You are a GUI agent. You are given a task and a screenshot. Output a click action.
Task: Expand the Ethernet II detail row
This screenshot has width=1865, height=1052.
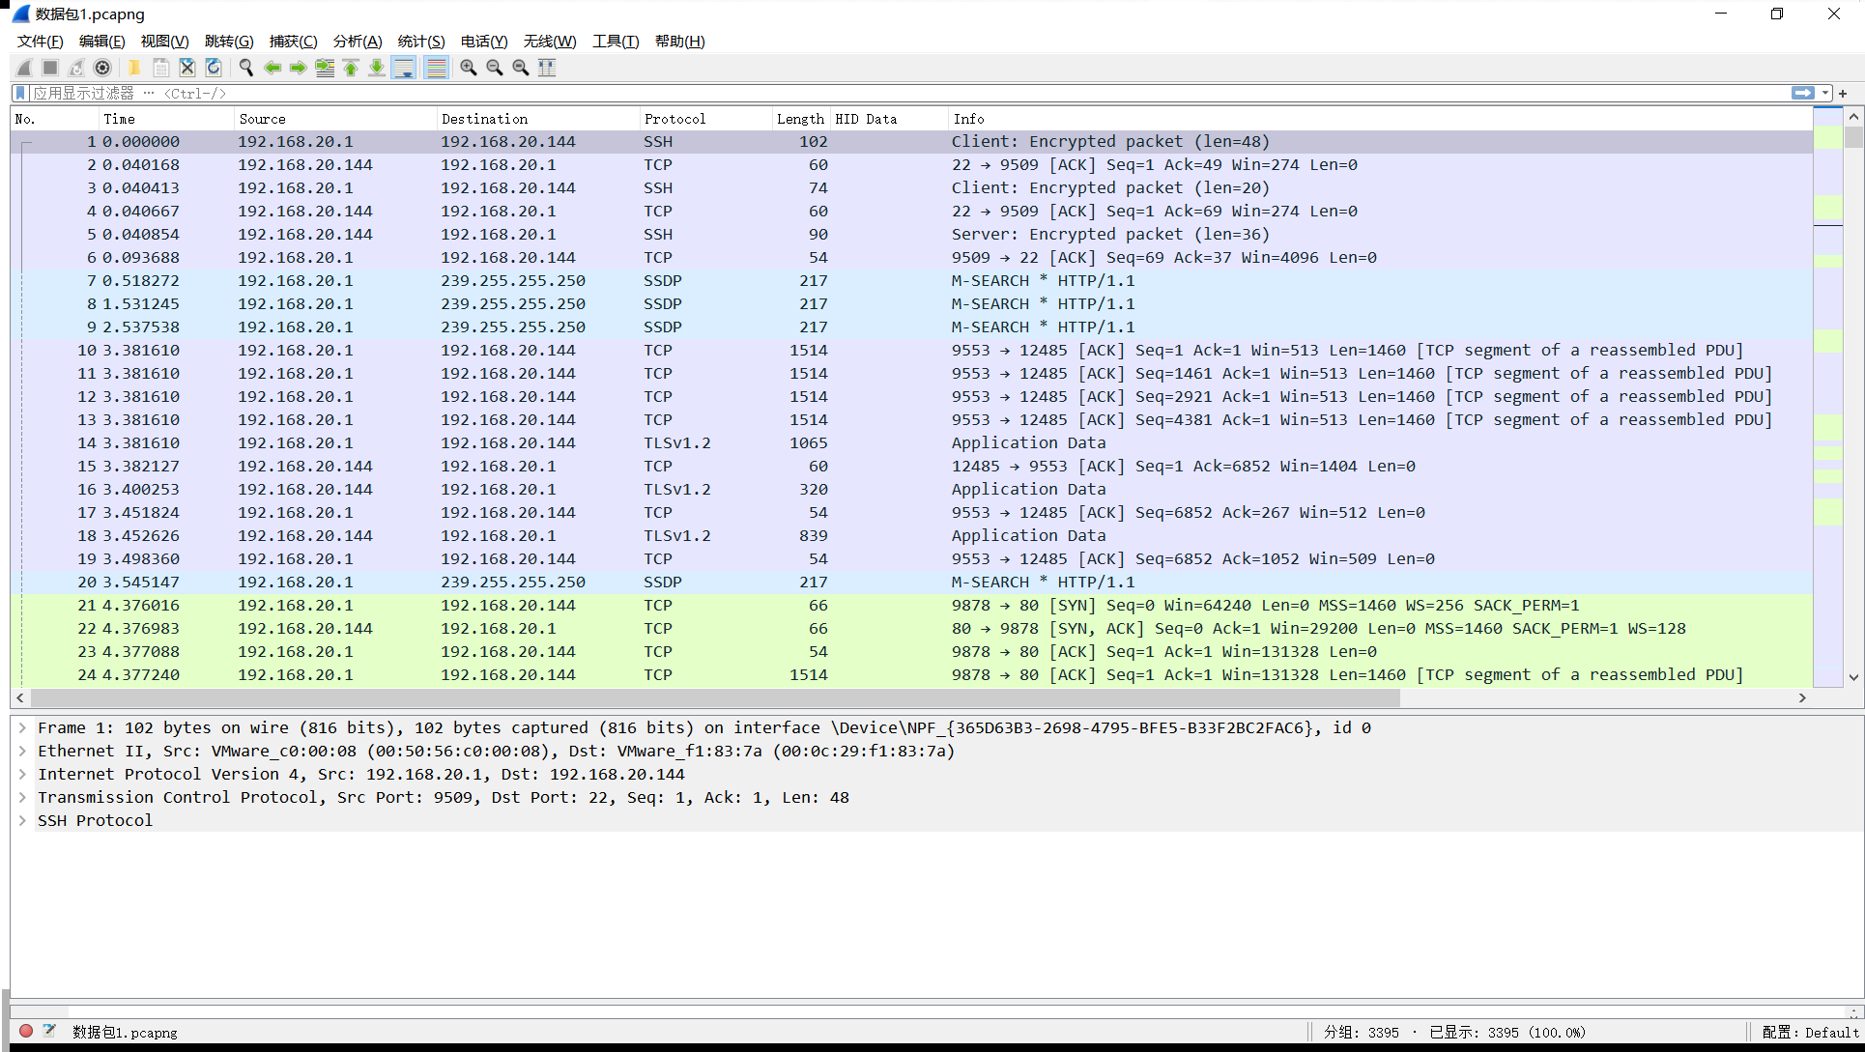tap(22, 751)
